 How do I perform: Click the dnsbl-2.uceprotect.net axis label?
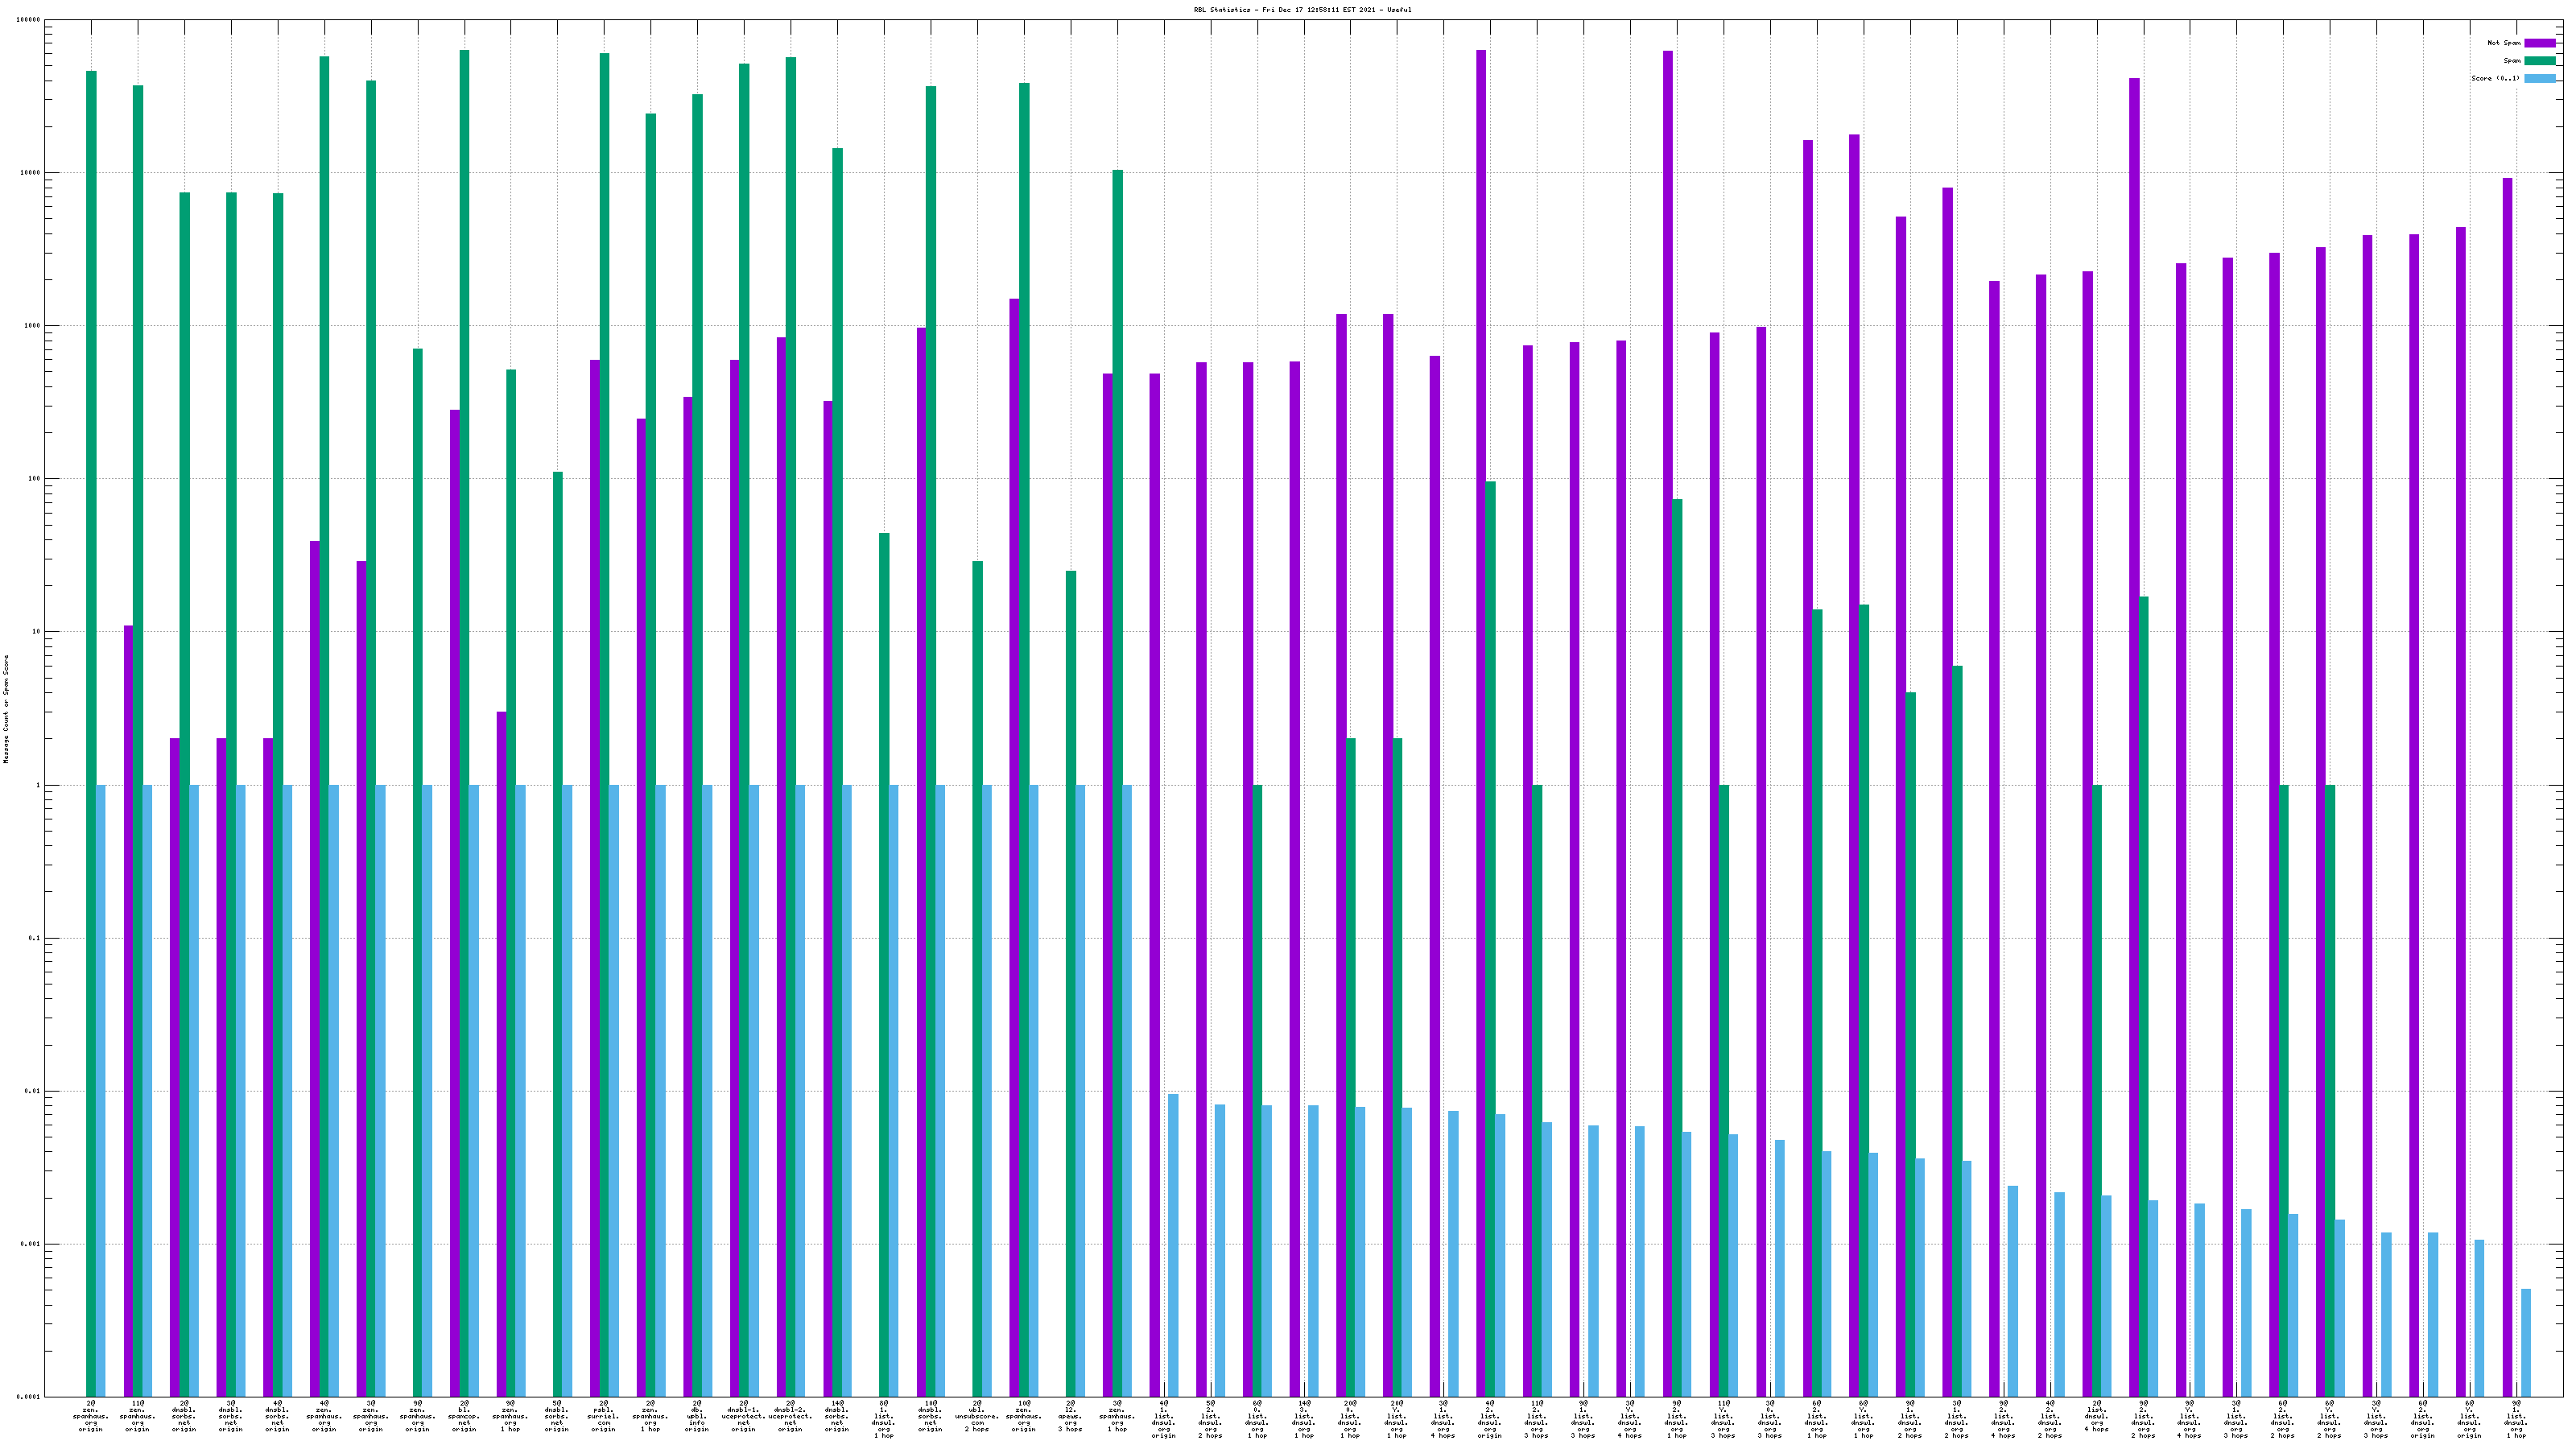pos(790,1416)
